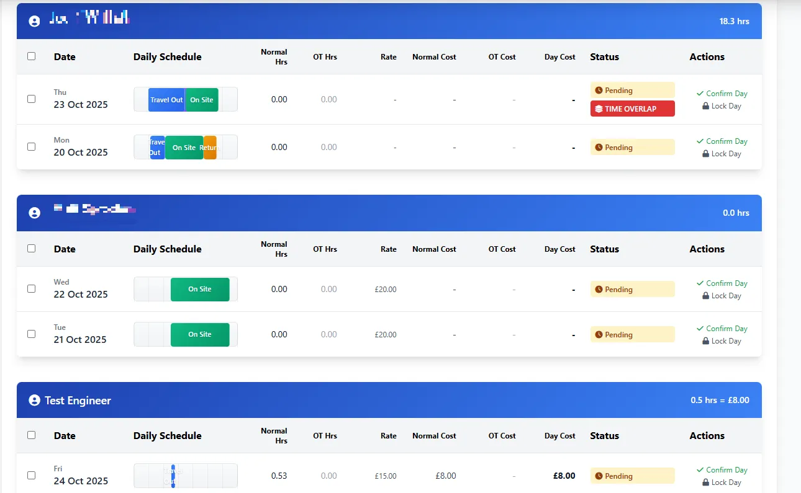Click the Pending status badge for 24 Oct

632,476
